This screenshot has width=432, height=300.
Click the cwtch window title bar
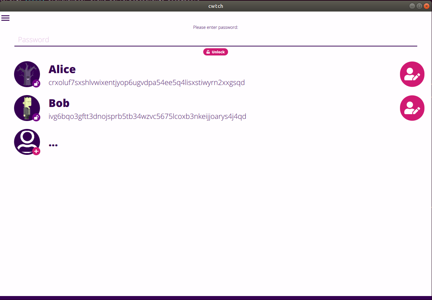point(216,6)
